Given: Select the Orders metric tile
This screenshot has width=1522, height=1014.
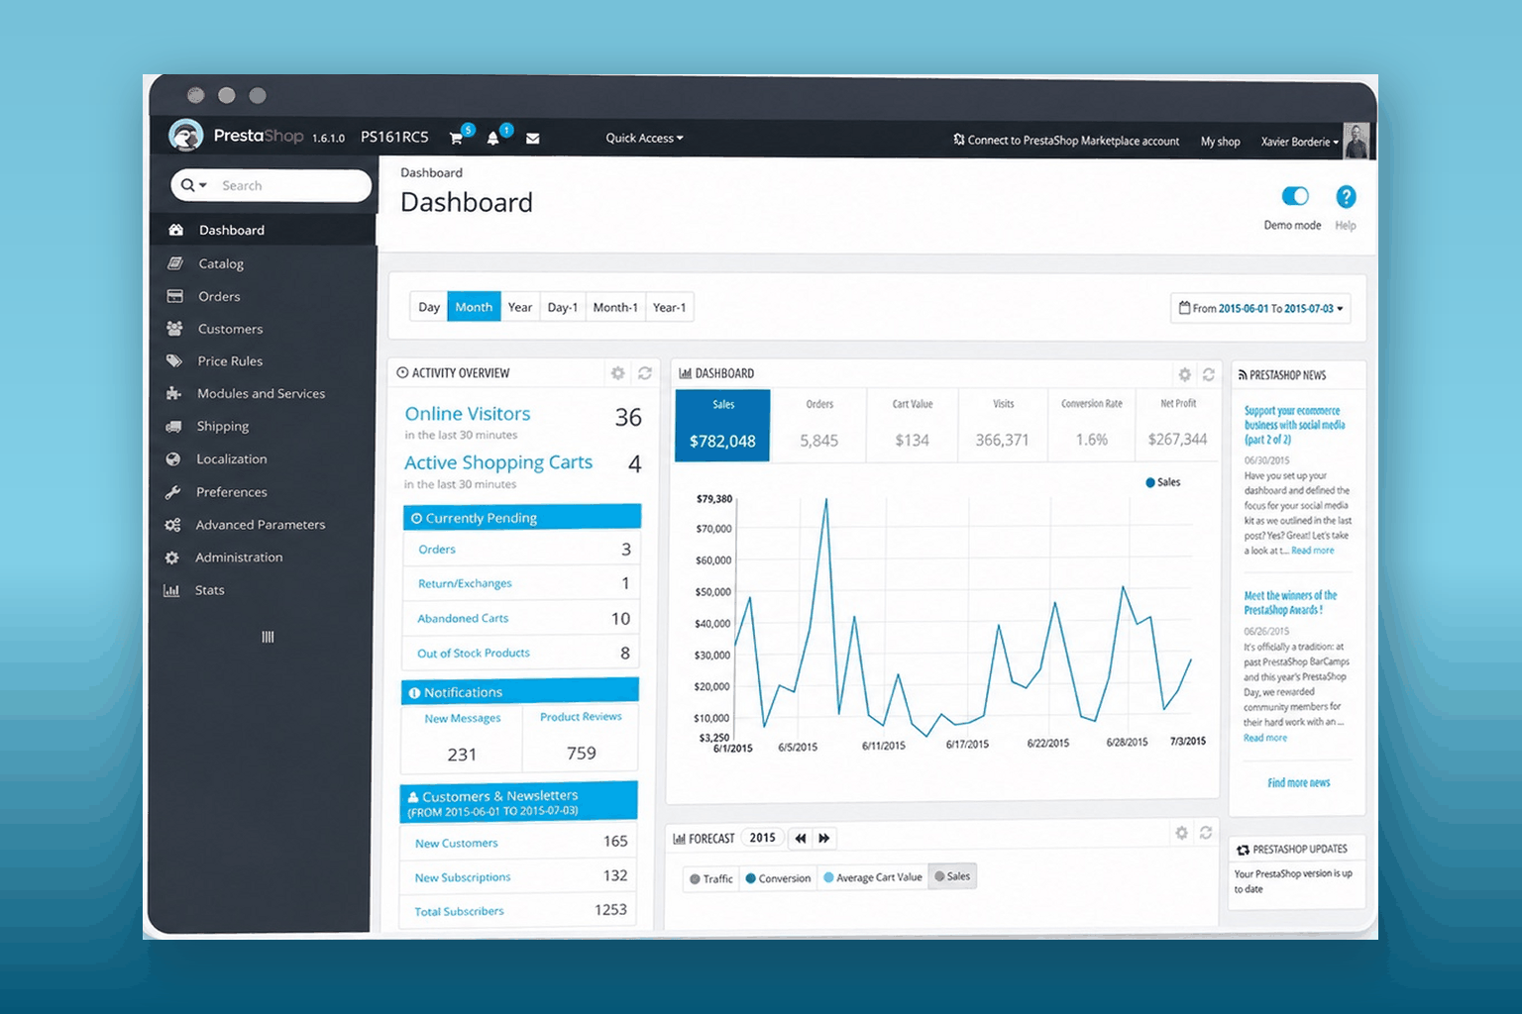Looking at the screenshot, I should point(819,426).
